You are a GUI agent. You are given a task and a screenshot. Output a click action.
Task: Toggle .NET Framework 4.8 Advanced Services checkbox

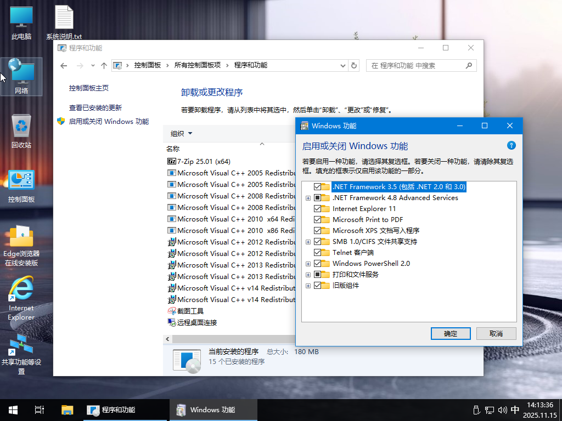317,197
